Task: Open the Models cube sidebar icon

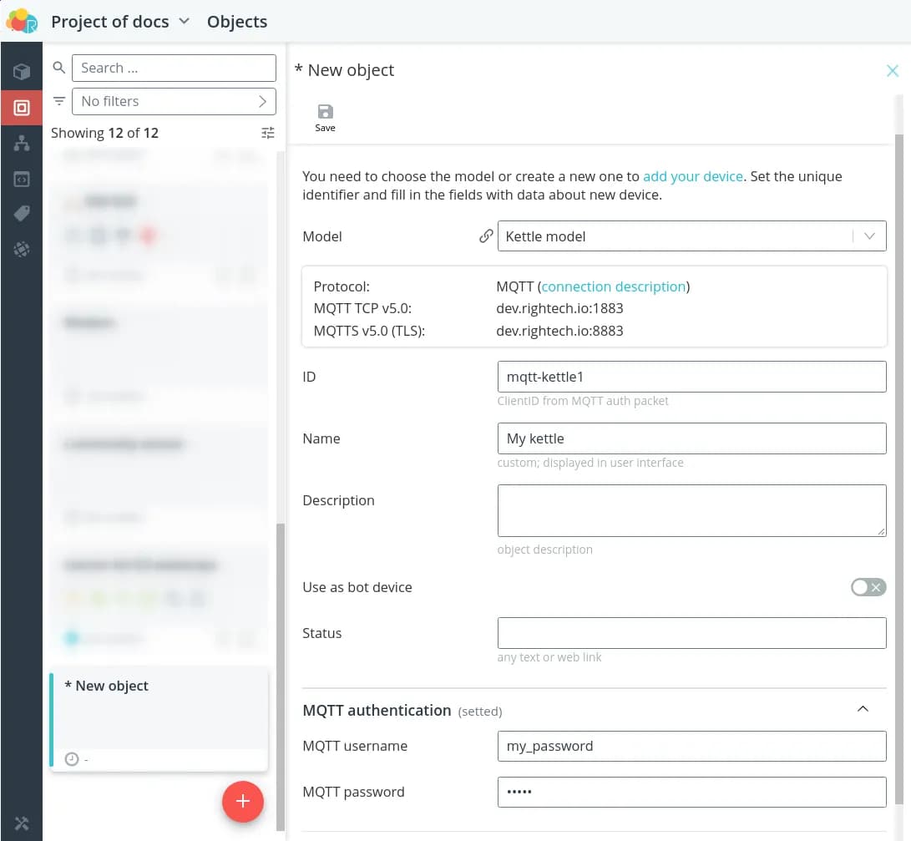Action: click(22, 72)
